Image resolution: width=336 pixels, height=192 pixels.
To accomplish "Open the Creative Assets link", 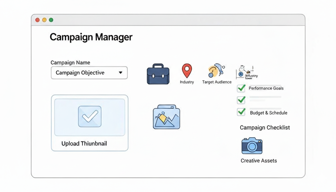I will point(259,160).
